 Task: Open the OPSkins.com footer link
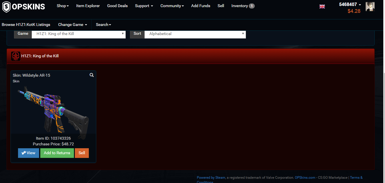pos(305,178)
